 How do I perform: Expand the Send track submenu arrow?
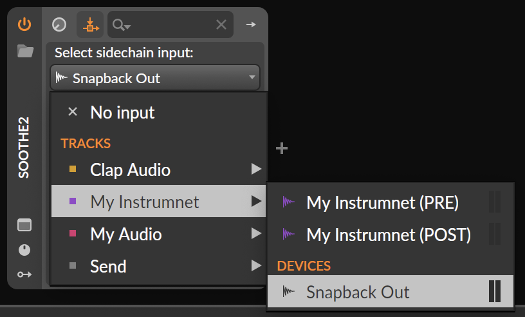pyautogui.click(x=257, y=265)
